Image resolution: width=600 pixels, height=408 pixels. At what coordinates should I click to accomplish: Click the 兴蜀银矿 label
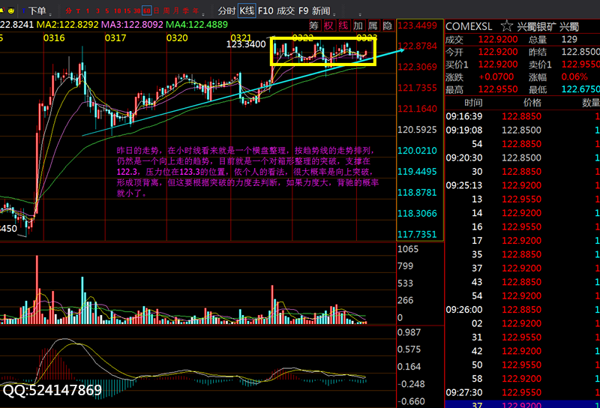click(537, 27)
